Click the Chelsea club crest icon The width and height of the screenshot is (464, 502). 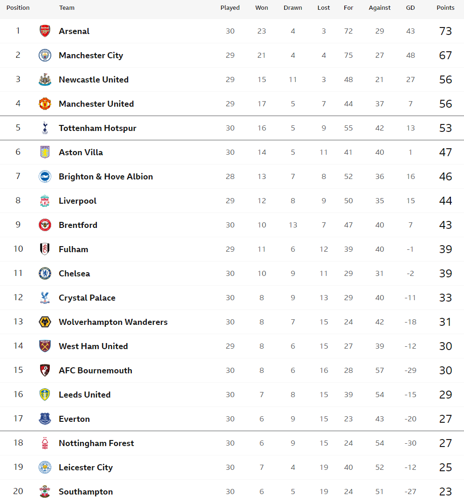(45, 274)
